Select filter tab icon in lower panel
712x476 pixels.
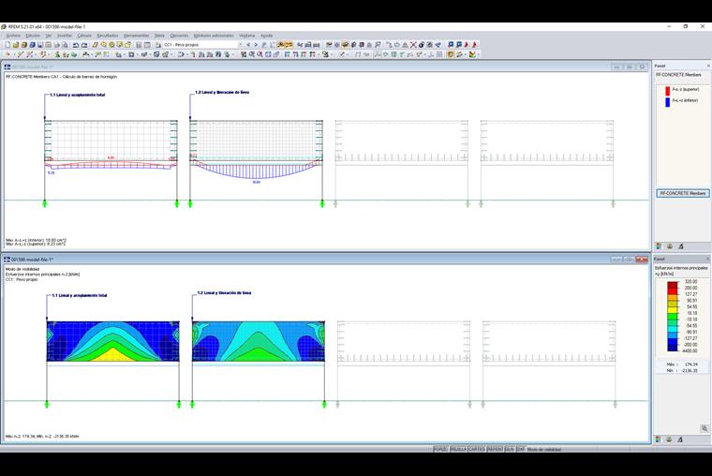coord(680,439)
